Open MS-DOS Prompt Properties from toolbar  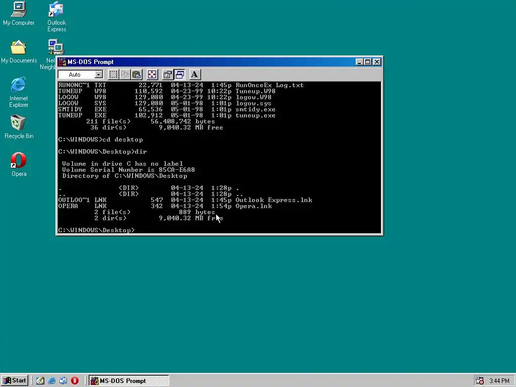tap(168, 75)
